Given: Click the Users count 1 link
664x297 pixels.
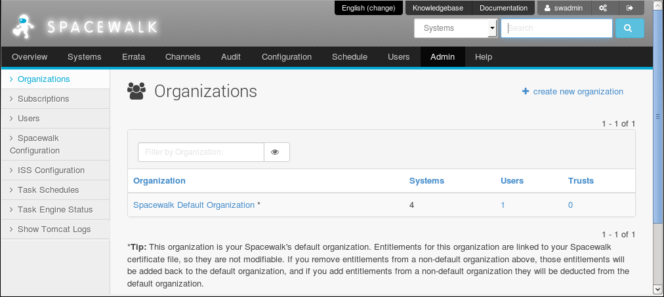Looking at the screenshot, I should (x=503, y=205).
